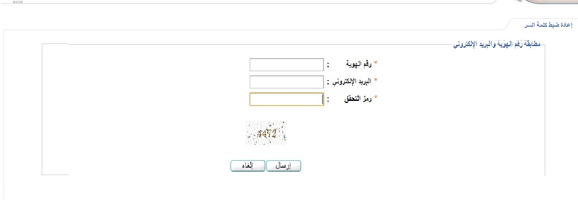Viewport: 578px width, 200px height.
Task: Select the مطابقة رقم الهوية والبريد الإلكتروني heading
Action: (x=499, y=44)
